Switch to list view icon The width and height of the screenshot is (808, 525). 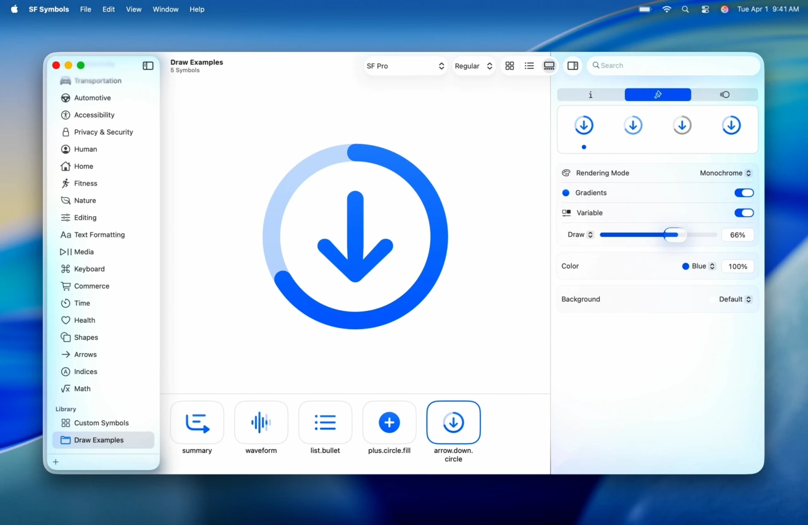click(529, 66)
